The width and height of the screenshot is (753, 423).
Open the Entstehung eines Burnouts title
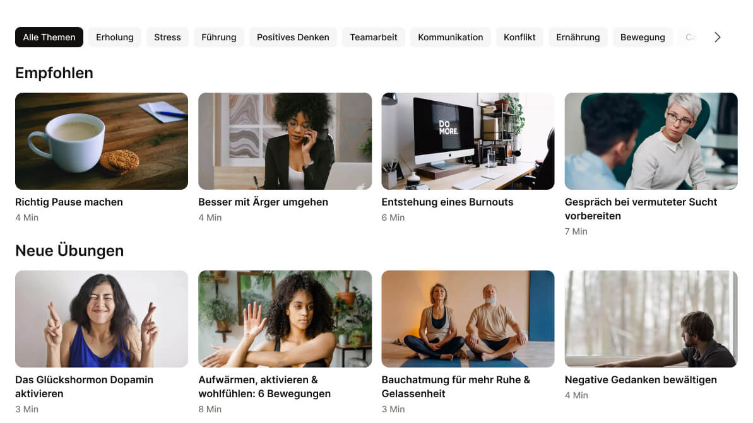(448, 202)
